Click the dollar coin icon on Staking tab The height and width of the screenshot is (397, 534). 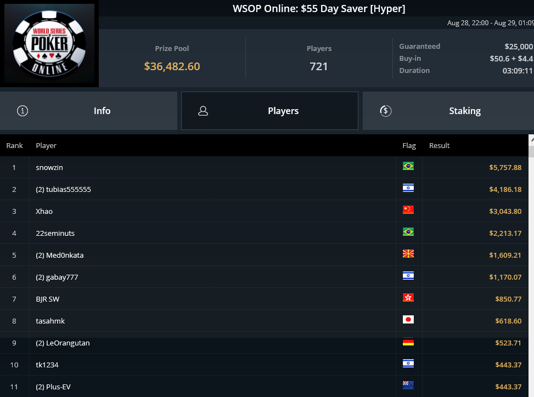[385, 111]
